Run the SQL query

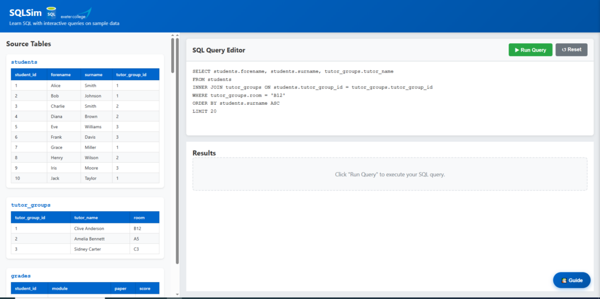point(530,50)
